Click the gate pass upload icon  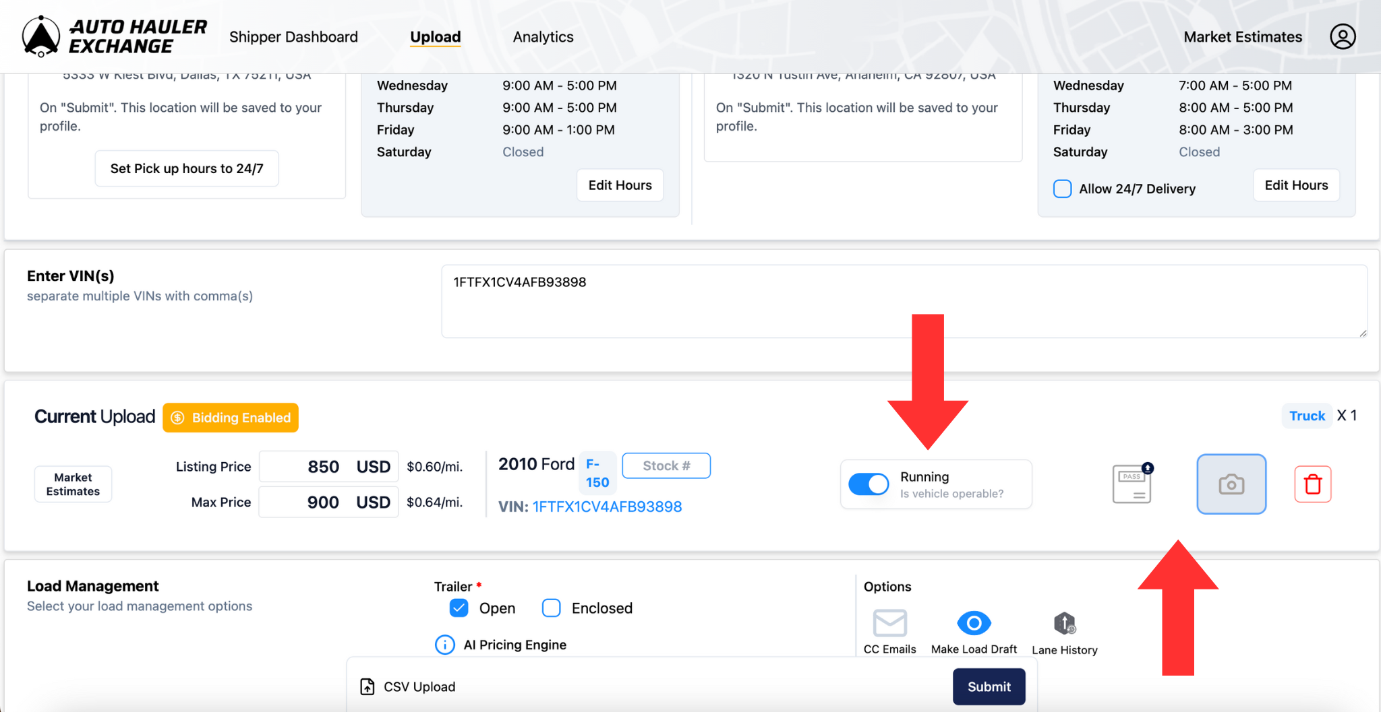[x=1132, y=484]
